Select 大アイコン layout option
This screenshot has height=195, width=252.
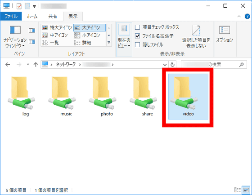[90, 27]
